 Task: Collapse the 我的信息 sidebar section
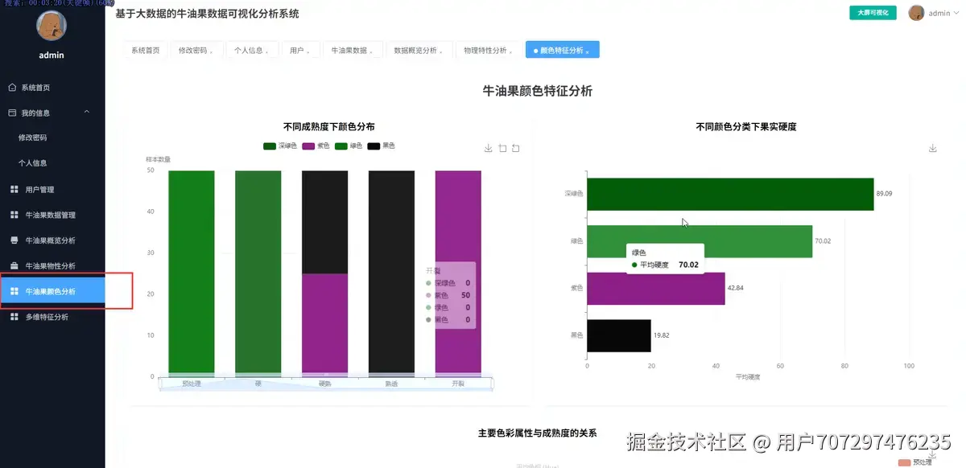tap(52, 112)
